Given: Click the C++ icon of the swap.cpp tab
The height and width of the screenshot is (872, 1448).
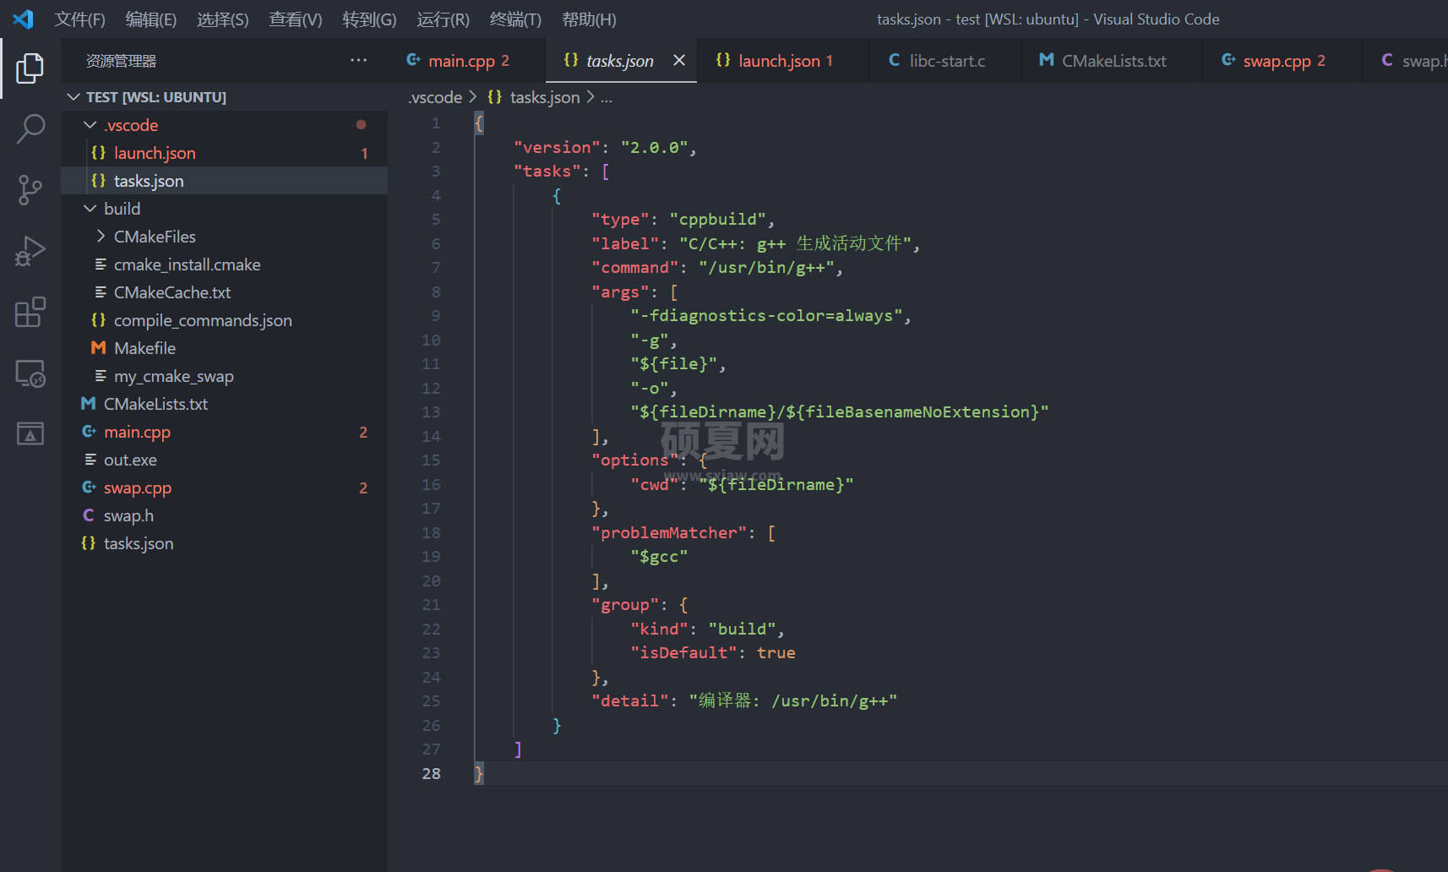Looking at the screenshot, I should click(1228, 60).
